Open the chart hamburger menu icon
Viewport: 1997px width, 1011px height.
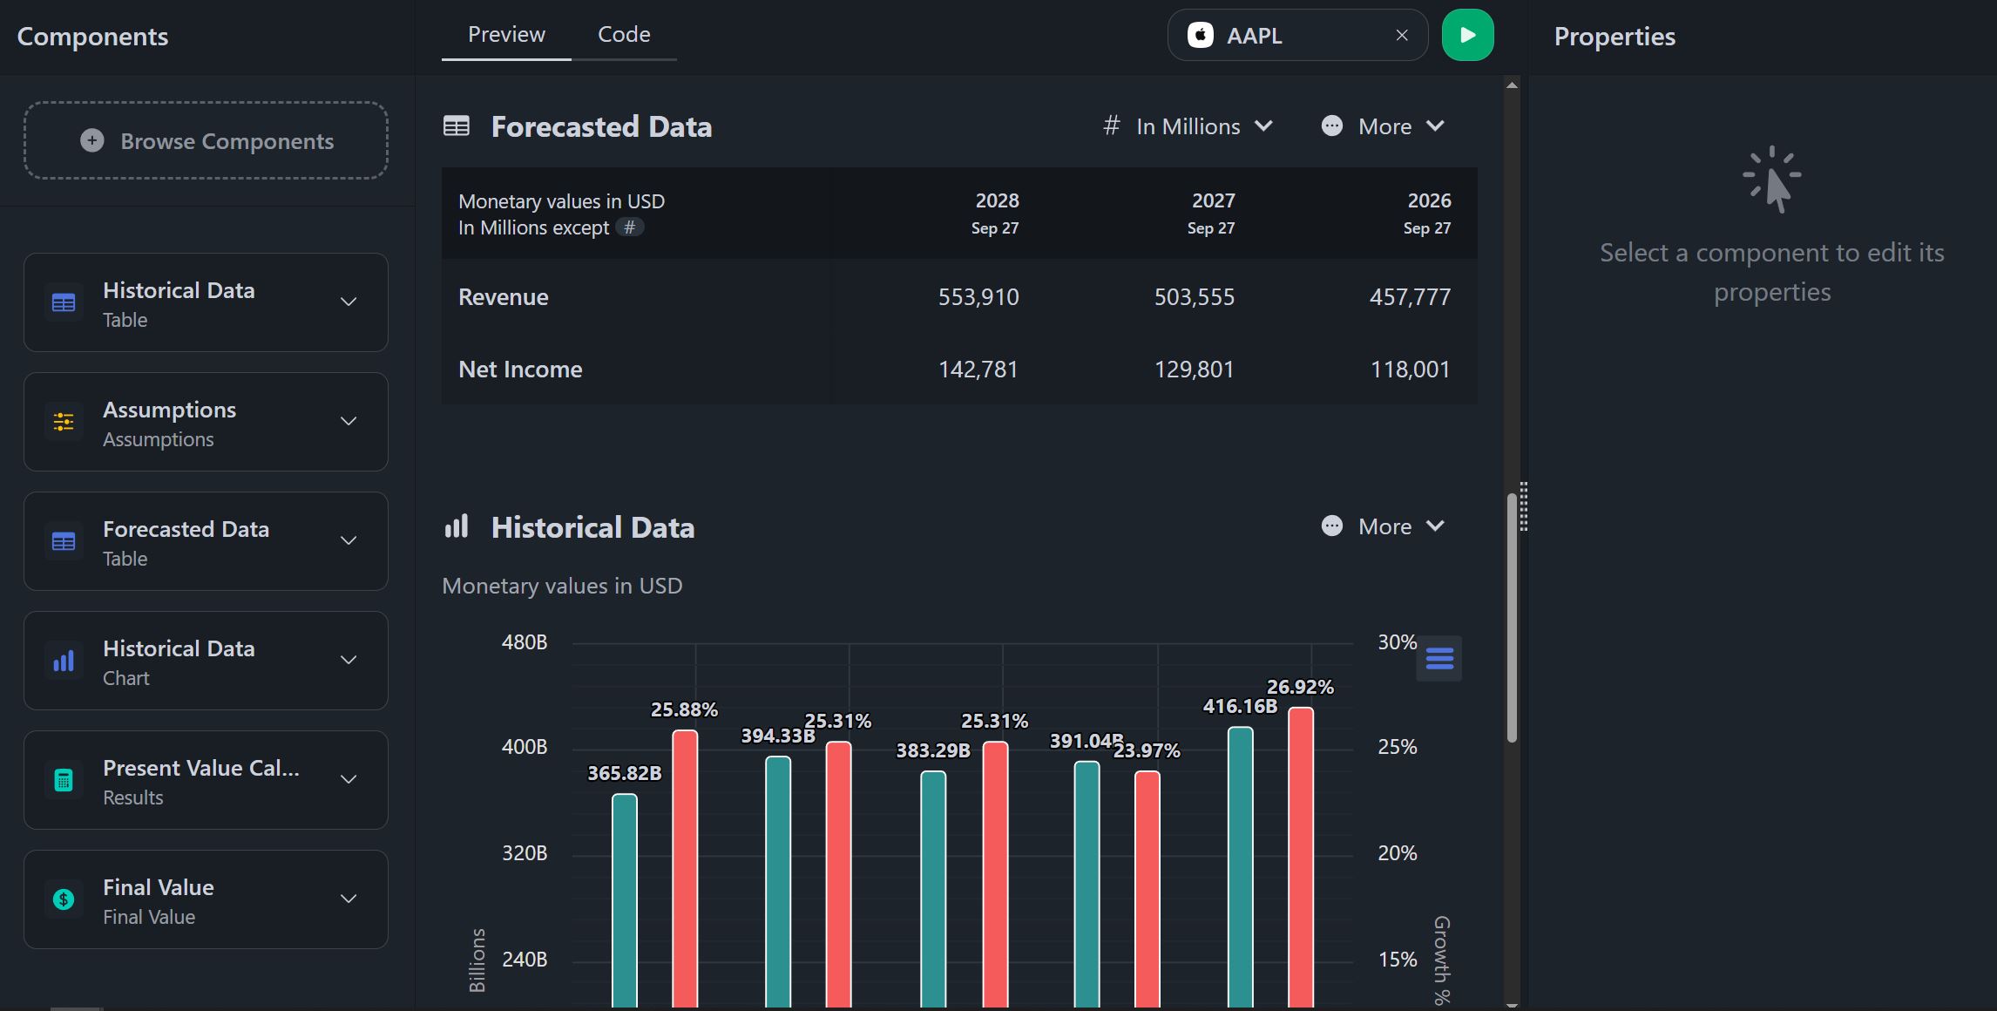[x=1439, y=659]
